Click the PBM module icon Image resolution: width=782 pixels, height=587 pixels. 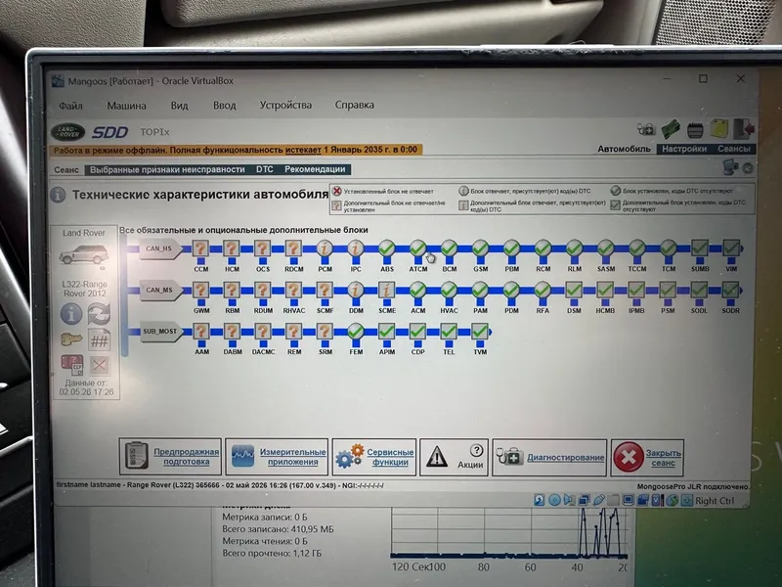[x=511, y=248]
